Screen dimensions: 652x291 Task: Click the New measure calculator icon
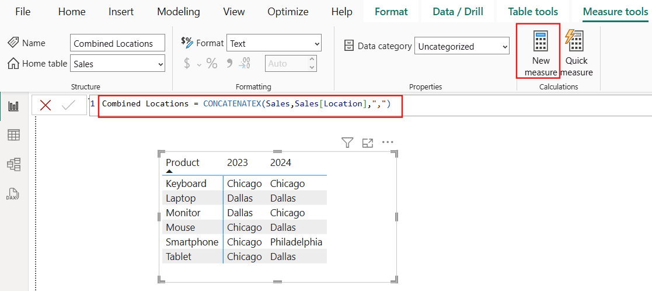click(541, 41)
